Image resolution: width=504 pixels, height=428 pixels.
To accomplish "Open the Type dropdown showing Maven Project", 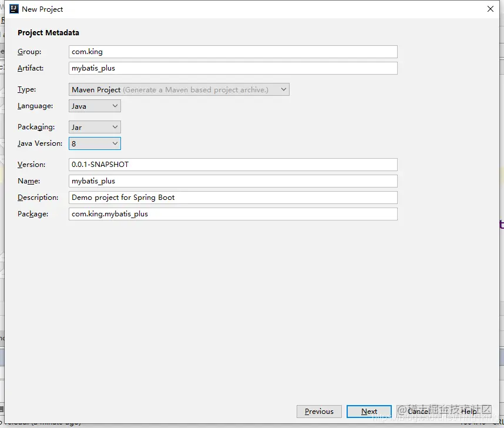I will (x=179, y=89).
